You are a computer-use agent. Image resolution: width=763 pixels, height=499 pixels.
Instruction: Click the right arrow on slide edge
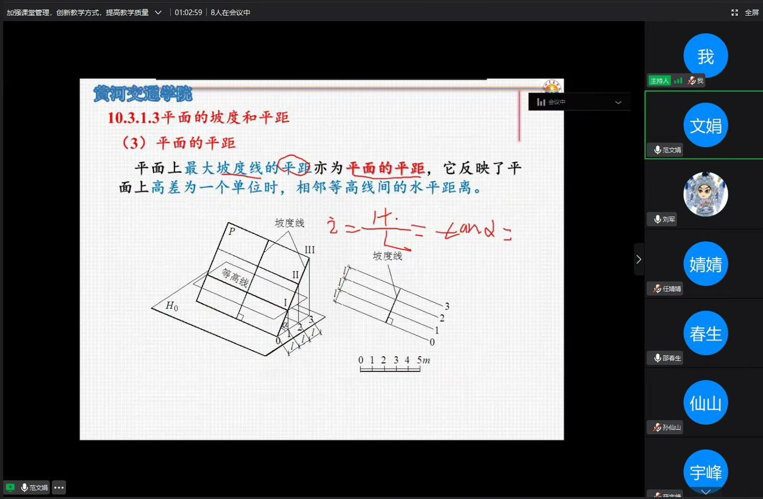pyautogui.click(x=639, y=259)
